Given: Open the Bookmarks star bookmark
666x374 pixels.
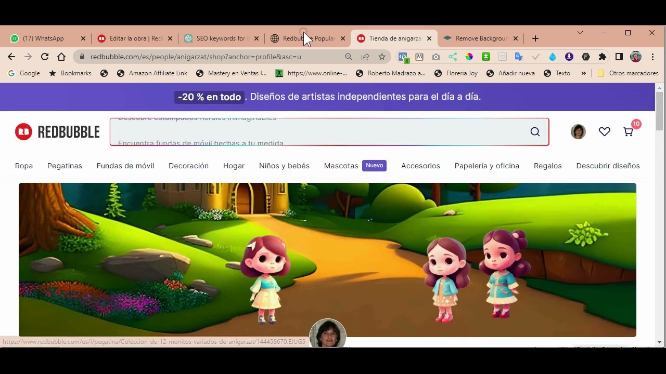Looking at the screenshot, I should click(x=70, y=73).
